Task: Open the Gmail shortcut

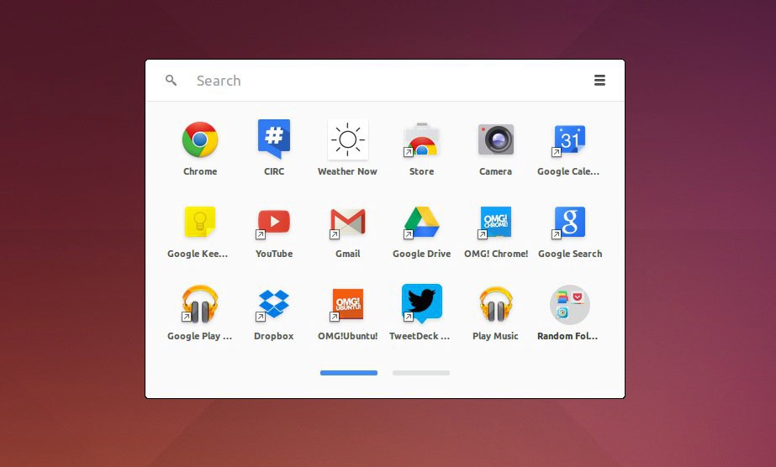Action: pyautogui.click(x=347, y=223)
